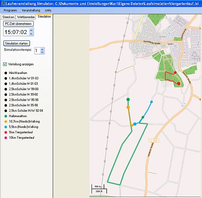
Task: Click the pink 10km Tiergartenlauf legend dot
Action: tap(6, 138)
